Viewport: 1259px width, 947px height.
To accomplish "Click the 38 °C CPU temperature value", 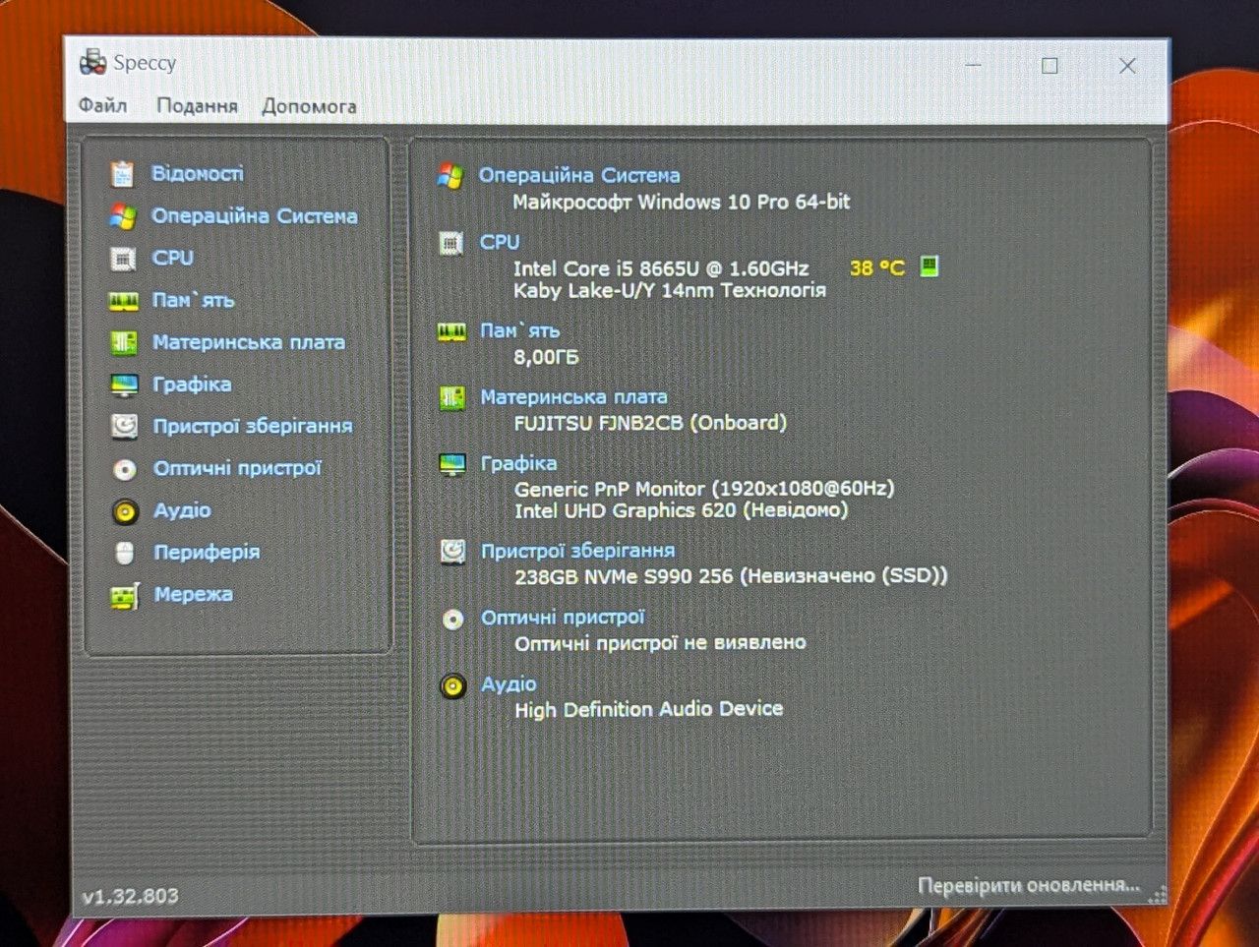I will [877, 267].
